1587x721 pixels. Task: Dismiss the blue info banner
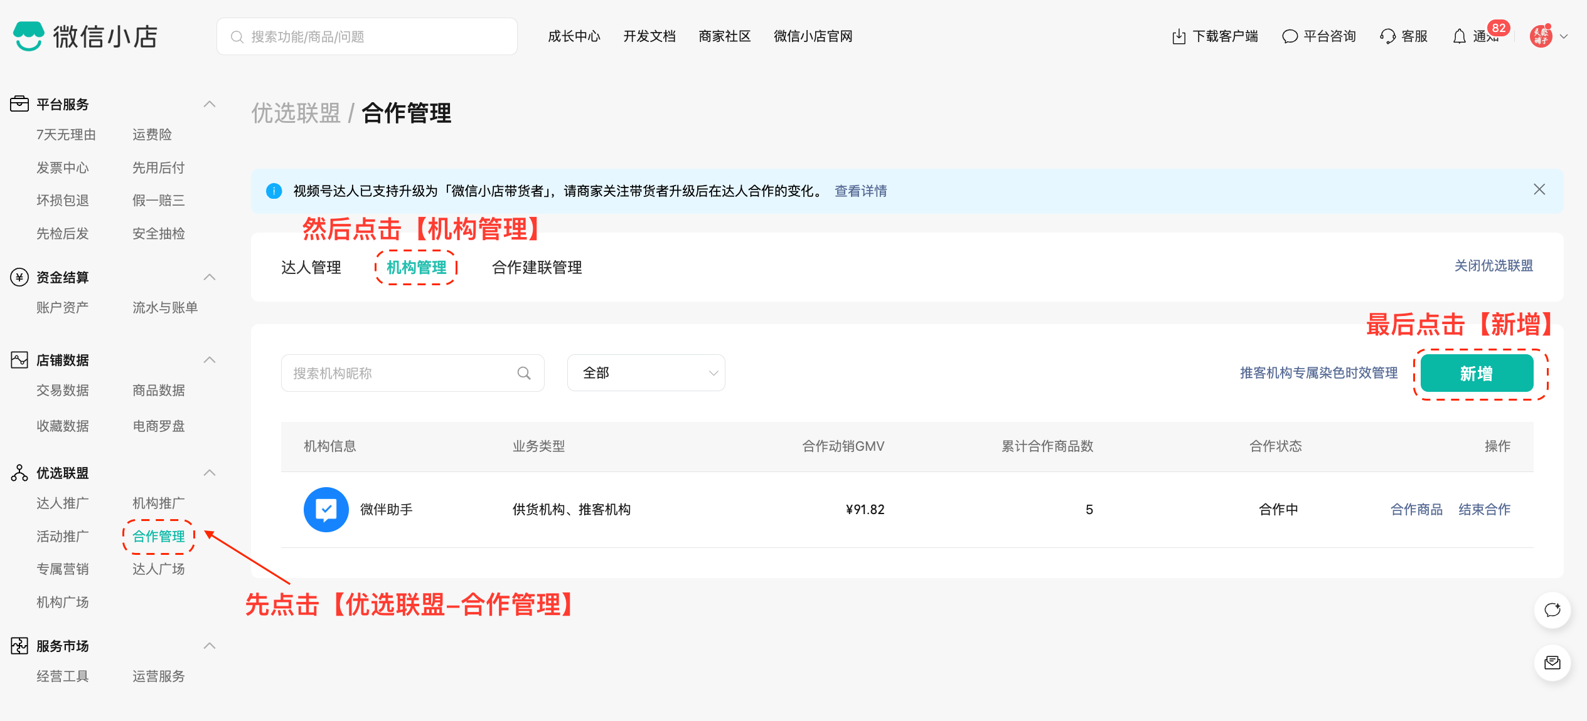pyautogui.click(x=1539, y=189)
